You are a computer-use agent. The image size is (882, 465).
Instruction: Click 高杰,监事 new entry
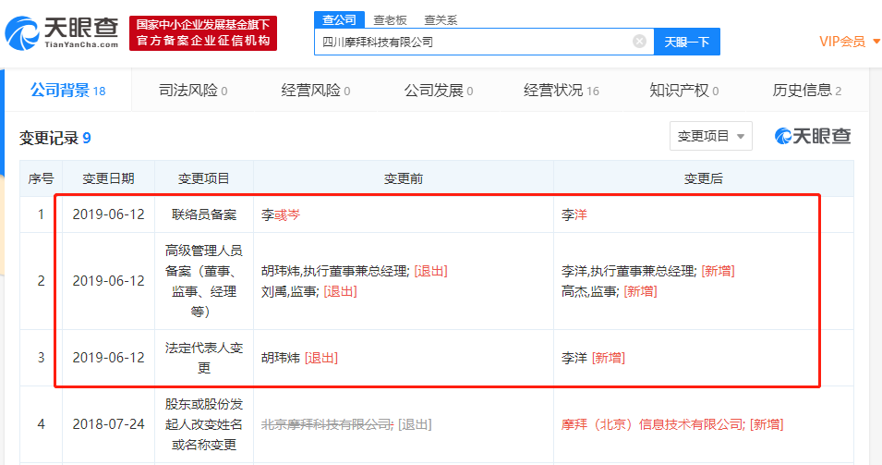tap(590, 291)
